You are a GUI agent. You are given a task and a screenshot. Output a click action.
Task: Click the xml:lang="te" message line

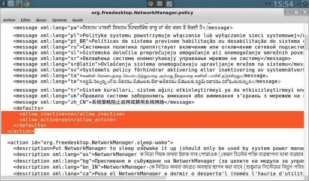[147, 81]
